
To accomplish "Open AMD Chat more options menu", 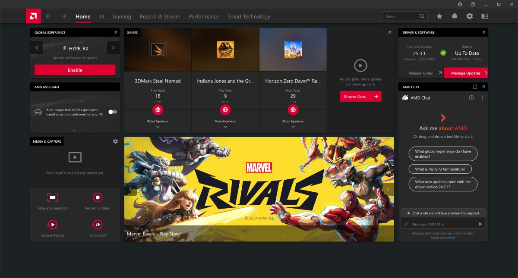I will (x=483, y=98).
